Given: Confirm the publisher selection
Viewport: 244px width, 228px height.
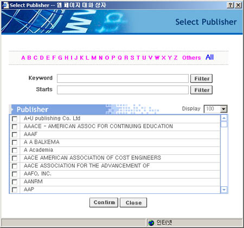Looking at the screenshot, I should pos(104,203).
